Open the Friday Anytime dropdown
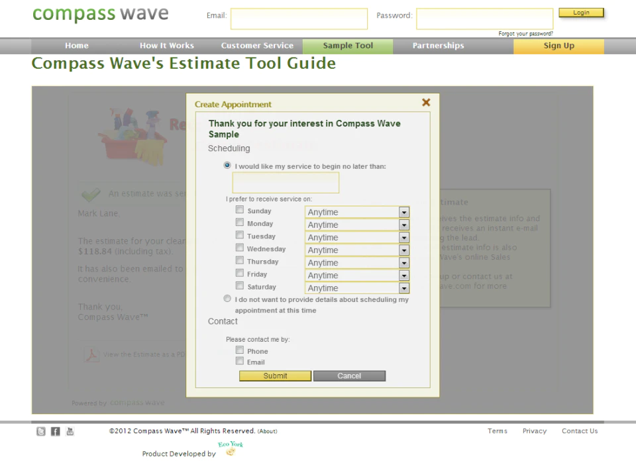 403,276
